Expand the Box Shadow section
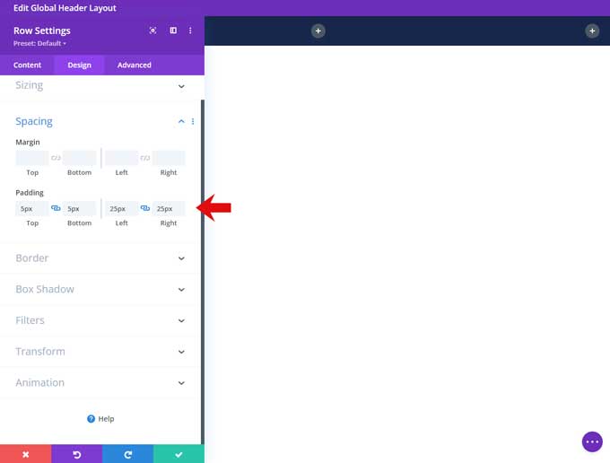This screenshot has width=610, height=463. coord(100,289)
